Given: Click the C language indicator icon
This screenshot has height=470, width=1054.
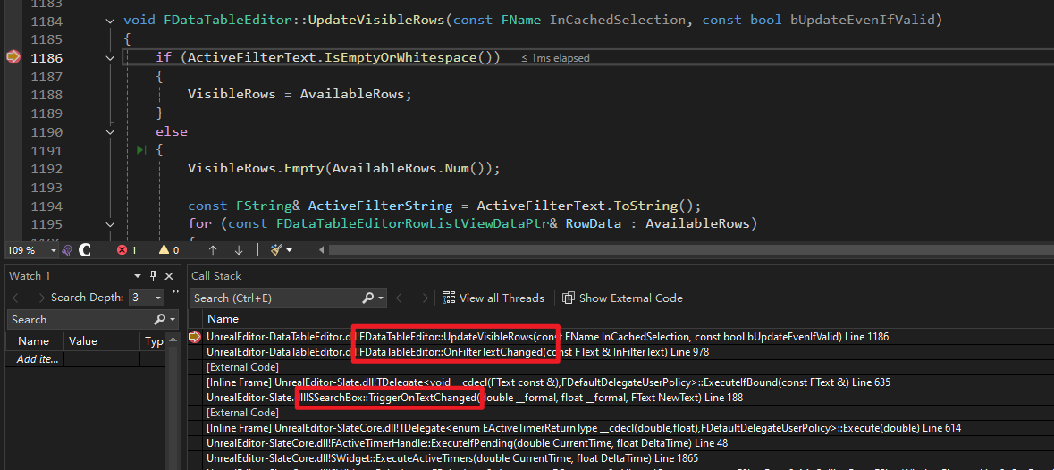Looking at the screenshot, I should [x=85, y=250].
